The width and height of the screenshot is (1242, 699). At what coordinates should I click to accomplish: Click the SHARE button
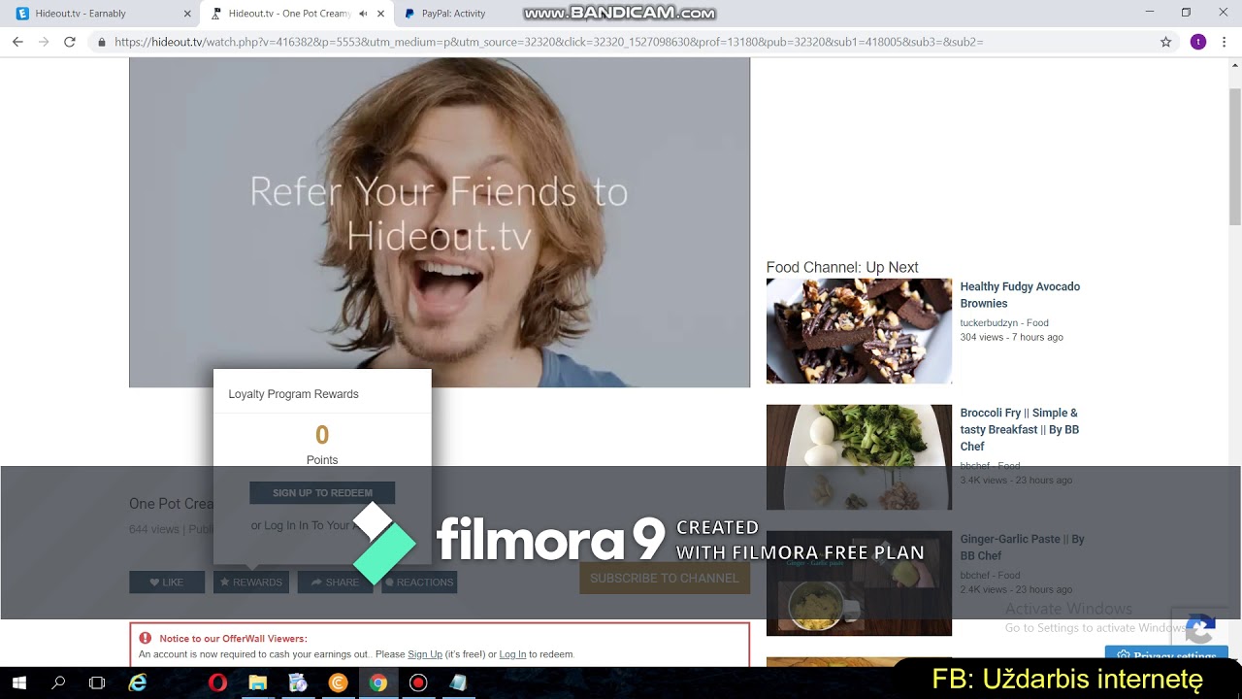(x=336, y=582)
